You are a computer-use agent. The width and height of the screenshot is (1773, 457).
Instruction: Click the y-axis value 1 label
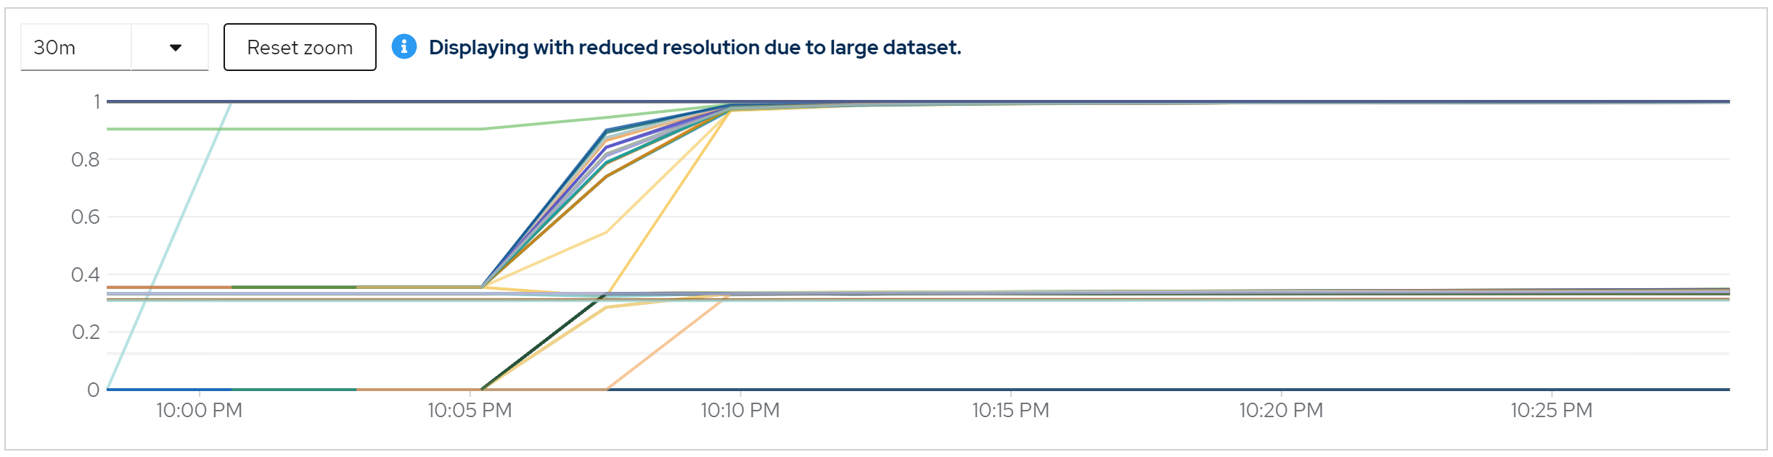pos(96,102)
